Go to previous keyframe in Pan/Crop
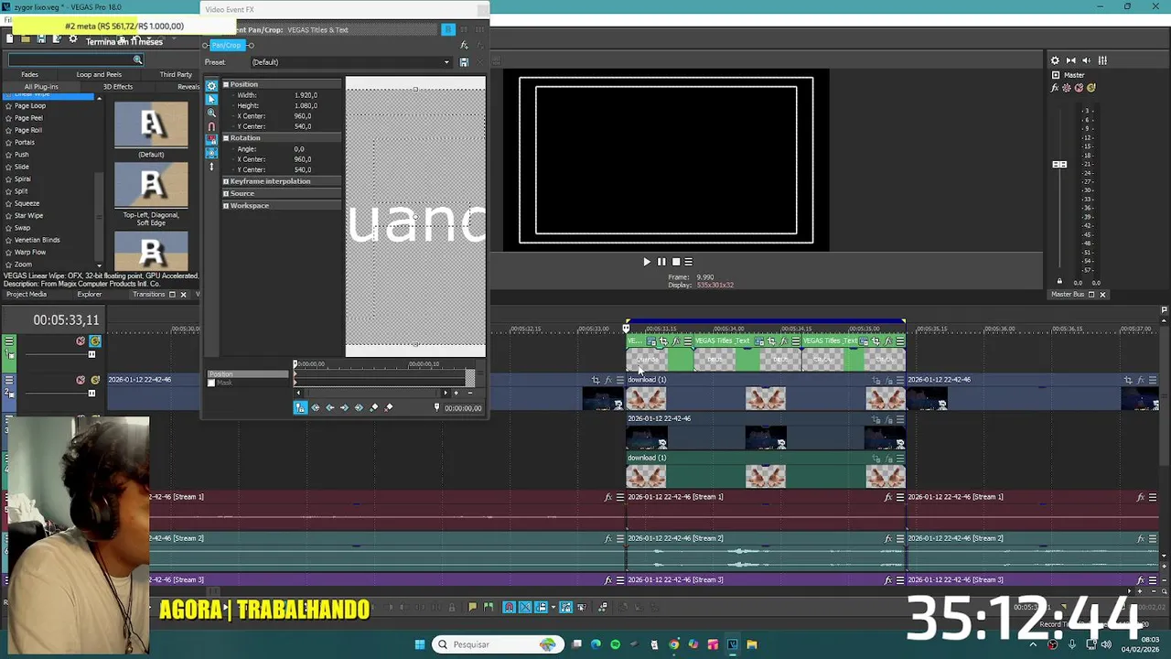The width and height of the screenshot is (1171, 659). pos(330,407)
